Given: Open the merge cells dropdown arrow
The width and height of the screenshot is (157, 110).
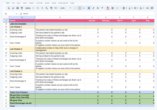Looking at the screenshot, I should click(x=120, y=8).
